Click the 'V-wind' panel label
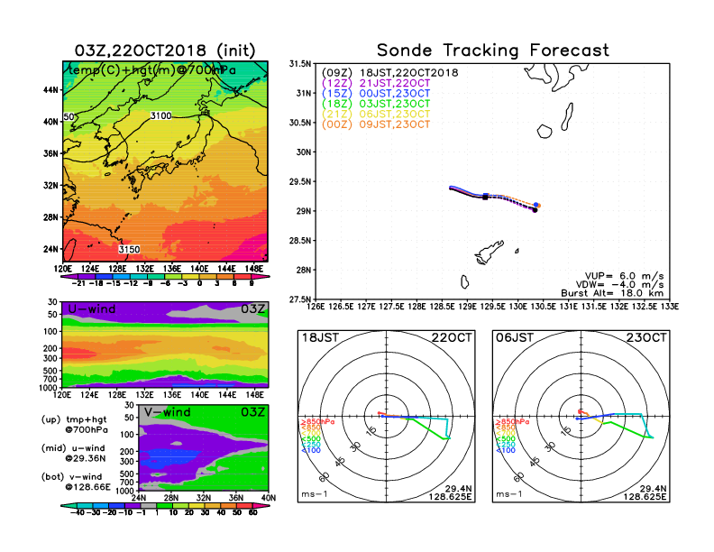 (x=168, y=412)
